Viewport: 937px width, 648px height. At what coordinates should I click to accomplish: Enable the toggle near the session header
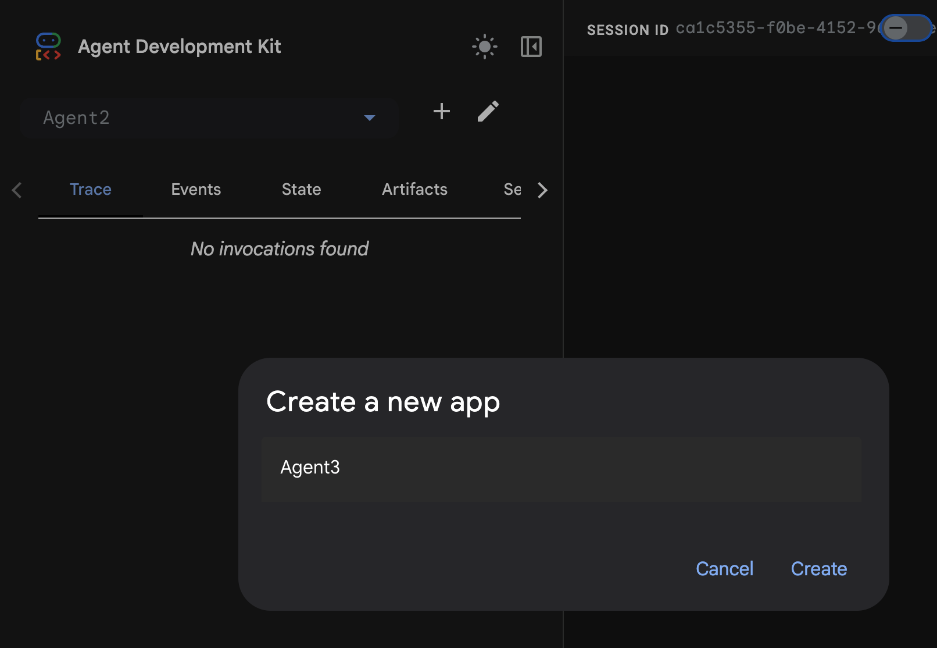tap(905, 28)
